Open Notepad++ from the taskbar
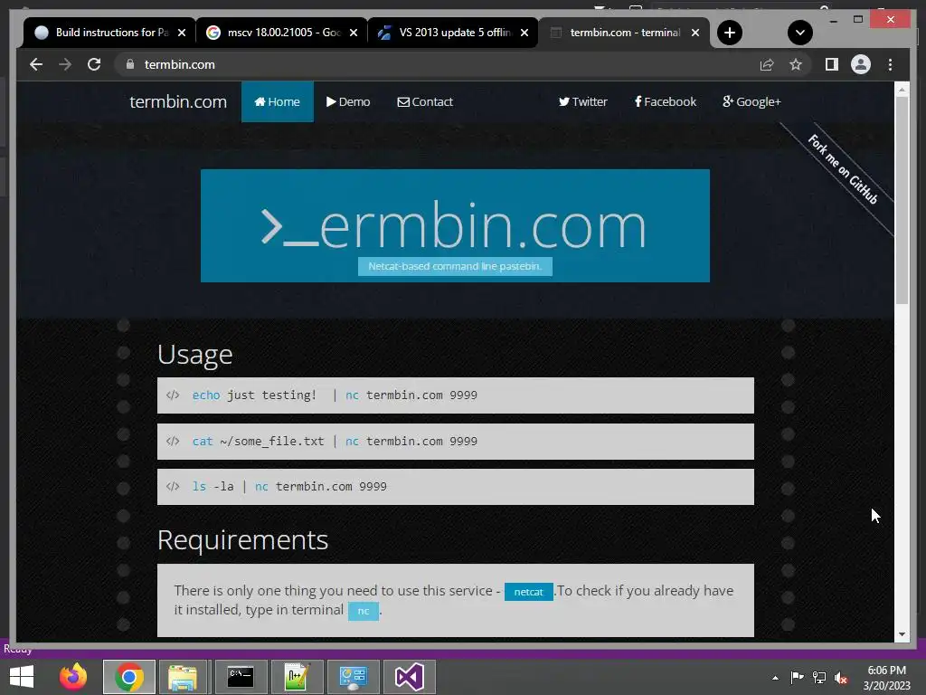926x695 pixels. [x=297, y=677]
